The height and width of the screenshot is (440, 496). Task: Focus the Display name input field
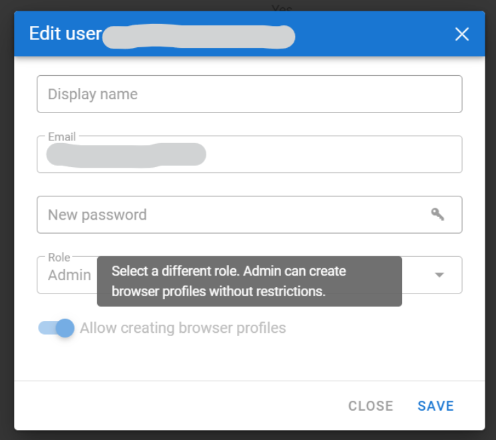point(249,94)
